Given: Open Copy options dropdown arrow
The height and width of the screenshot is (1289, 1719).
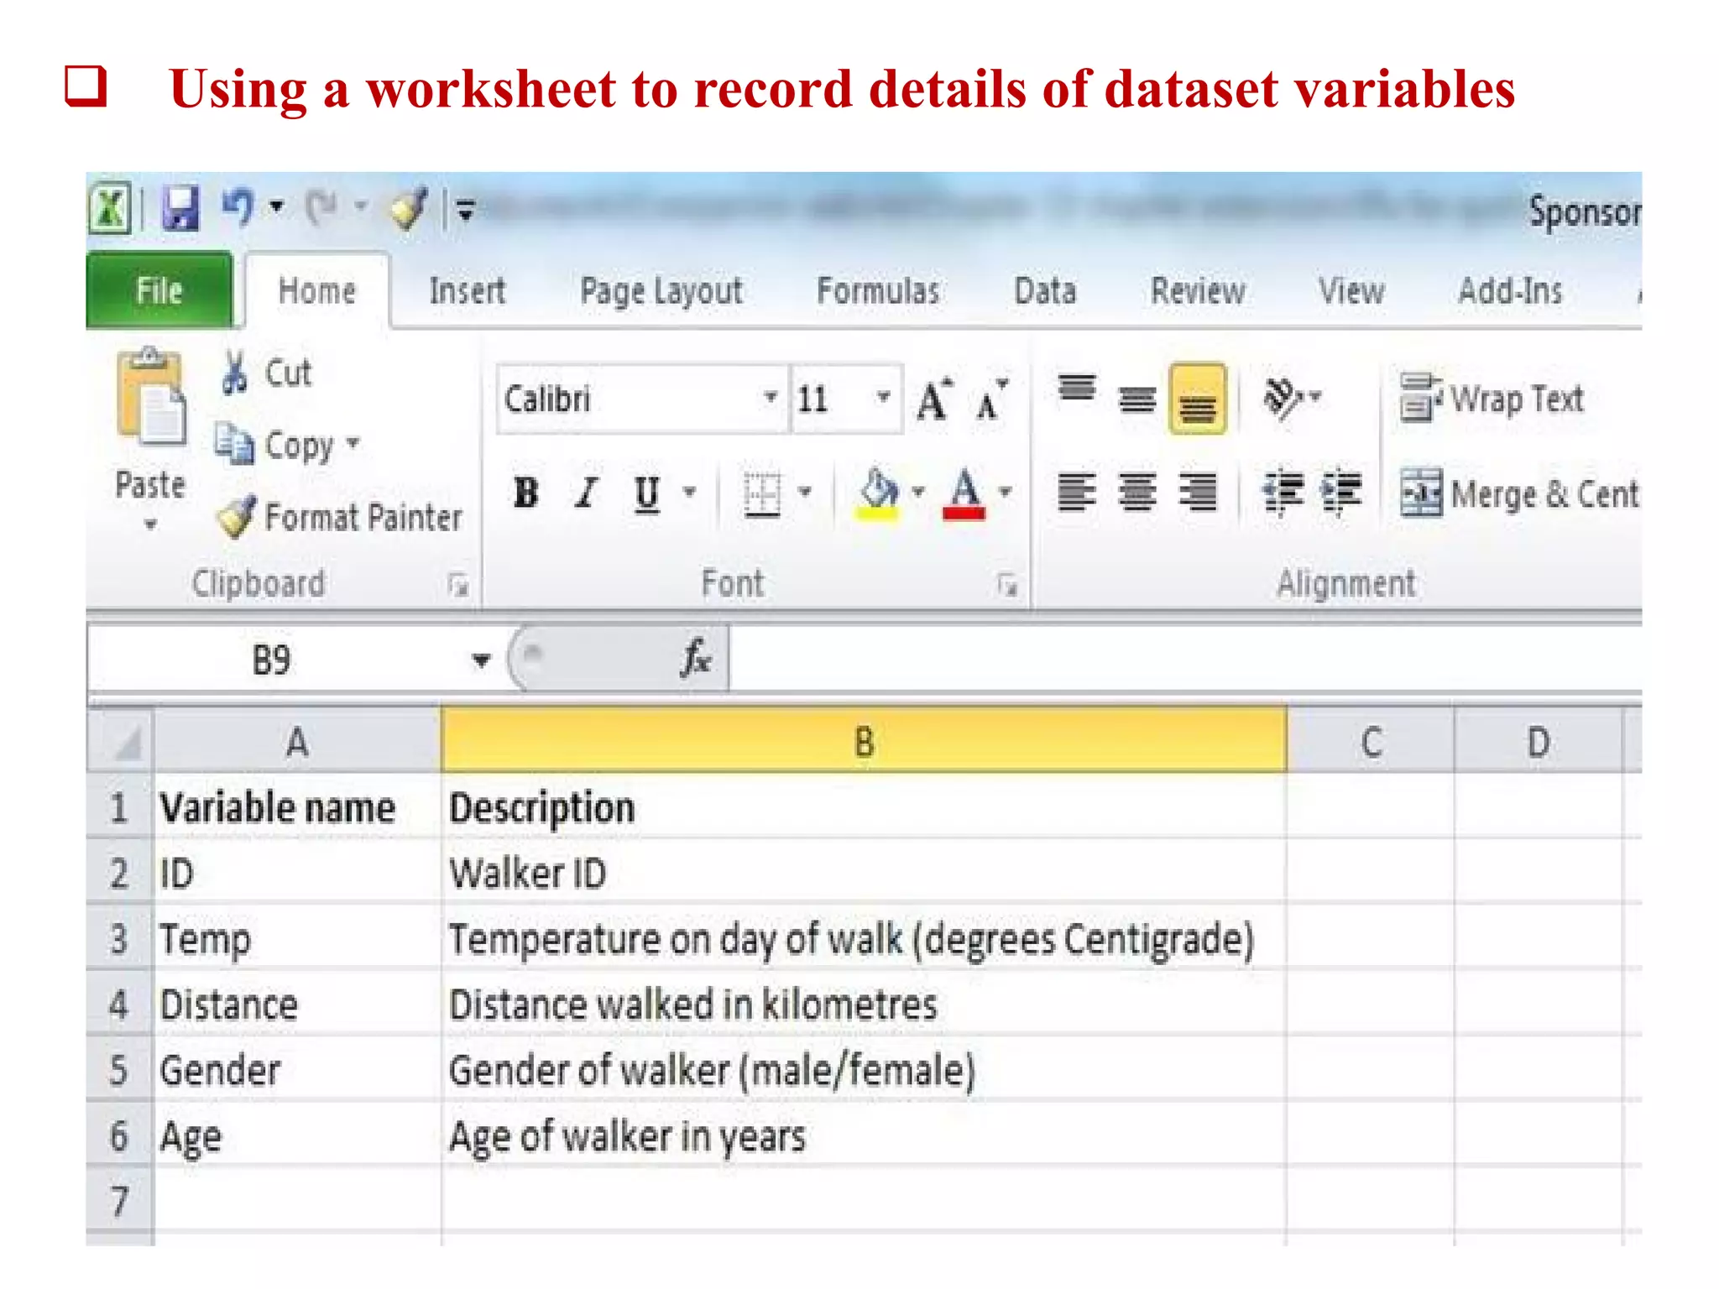Looking at the screenshot, I should 353,442.
